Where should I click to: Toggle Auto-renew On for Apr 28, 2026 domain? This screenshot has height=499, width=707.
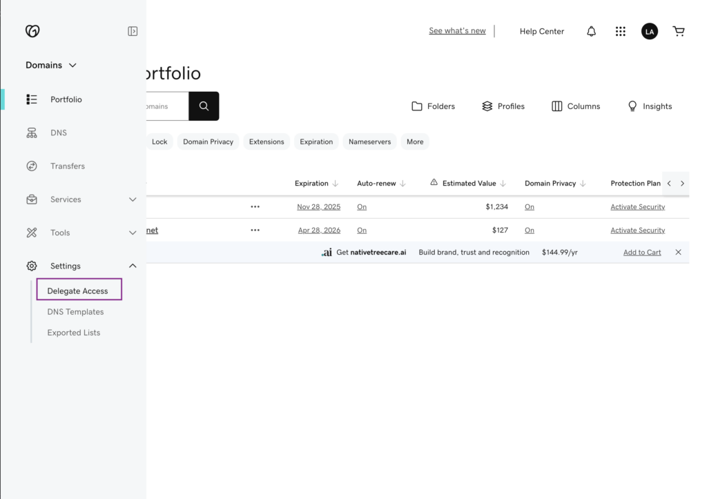tap(362, 231)
